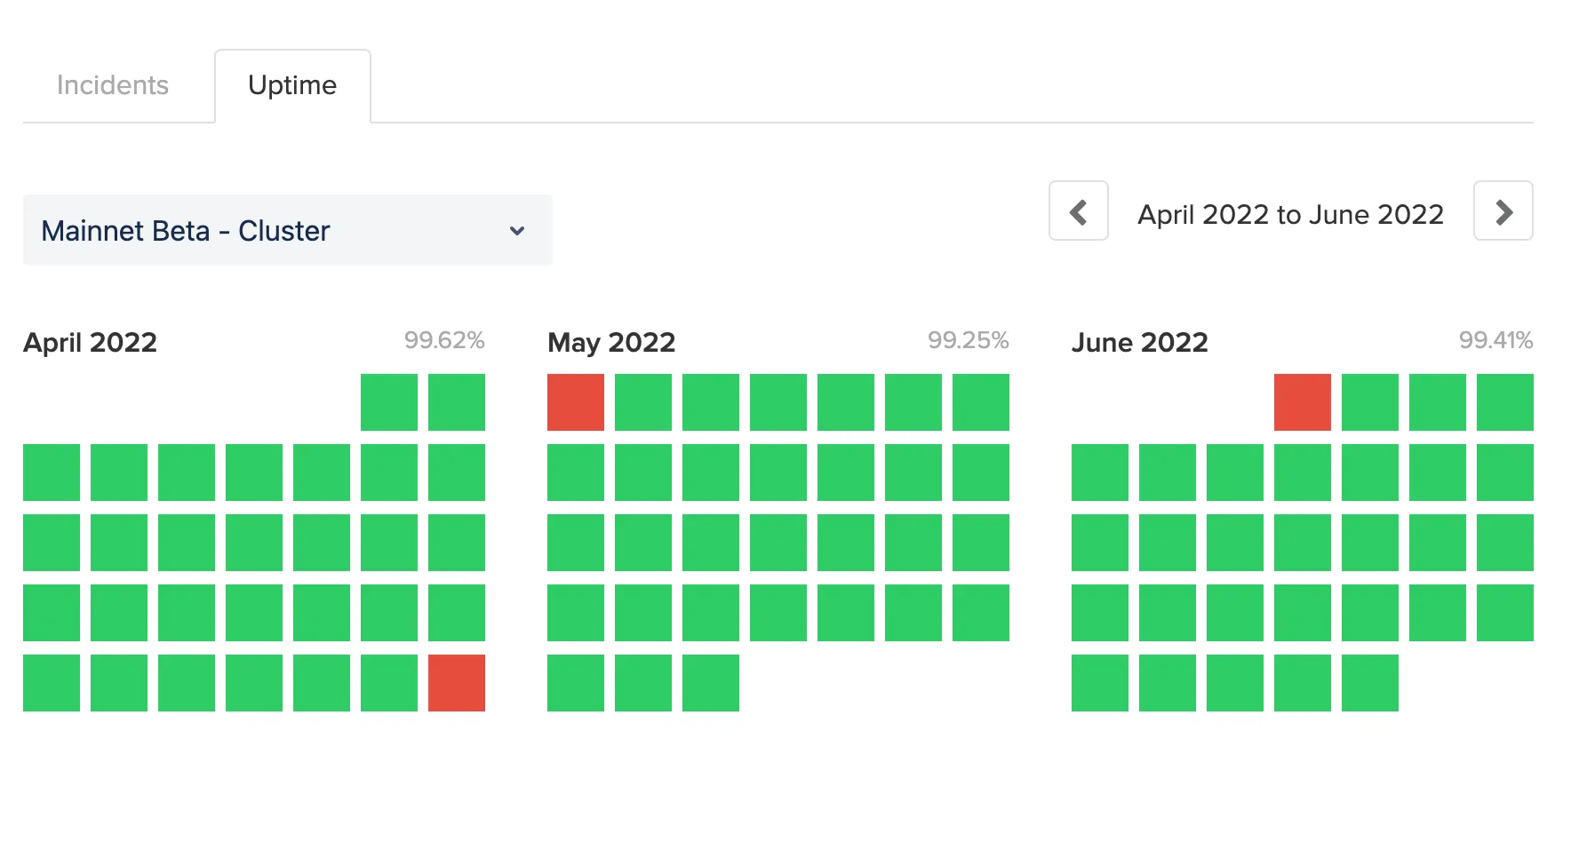Click the red outage day in May 2022
The image size is (1587, 858).
click(576, 402)
